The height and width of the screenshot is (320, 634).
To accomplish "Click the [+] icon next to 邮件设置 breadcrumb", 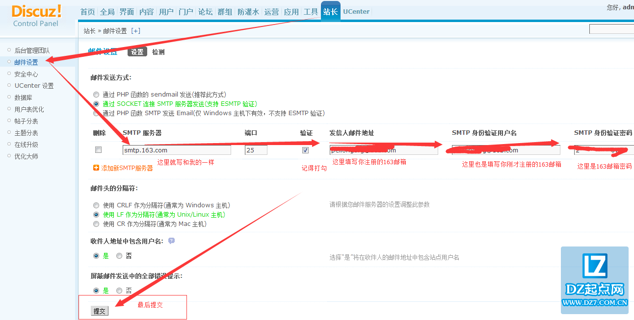I will [x=135, y=30].
